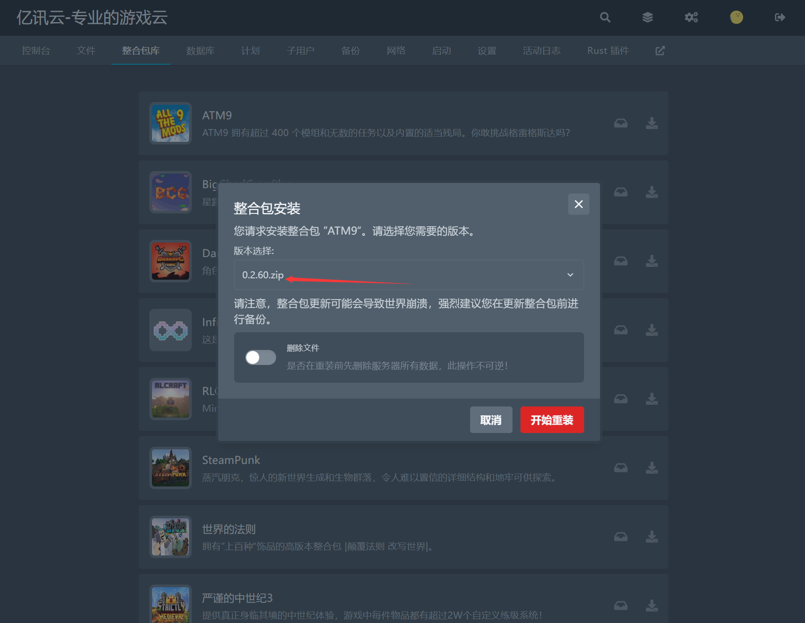Click the RLCraft modpack thumbnail
Viewport: 805px width, 623px height.
[x=171, y=399]
